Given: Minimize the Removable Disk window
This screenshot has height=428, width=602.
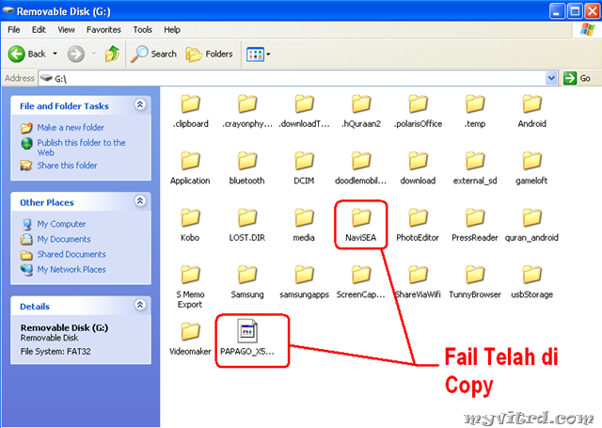Looking at the screenshot, I should [x=557, y=10].
